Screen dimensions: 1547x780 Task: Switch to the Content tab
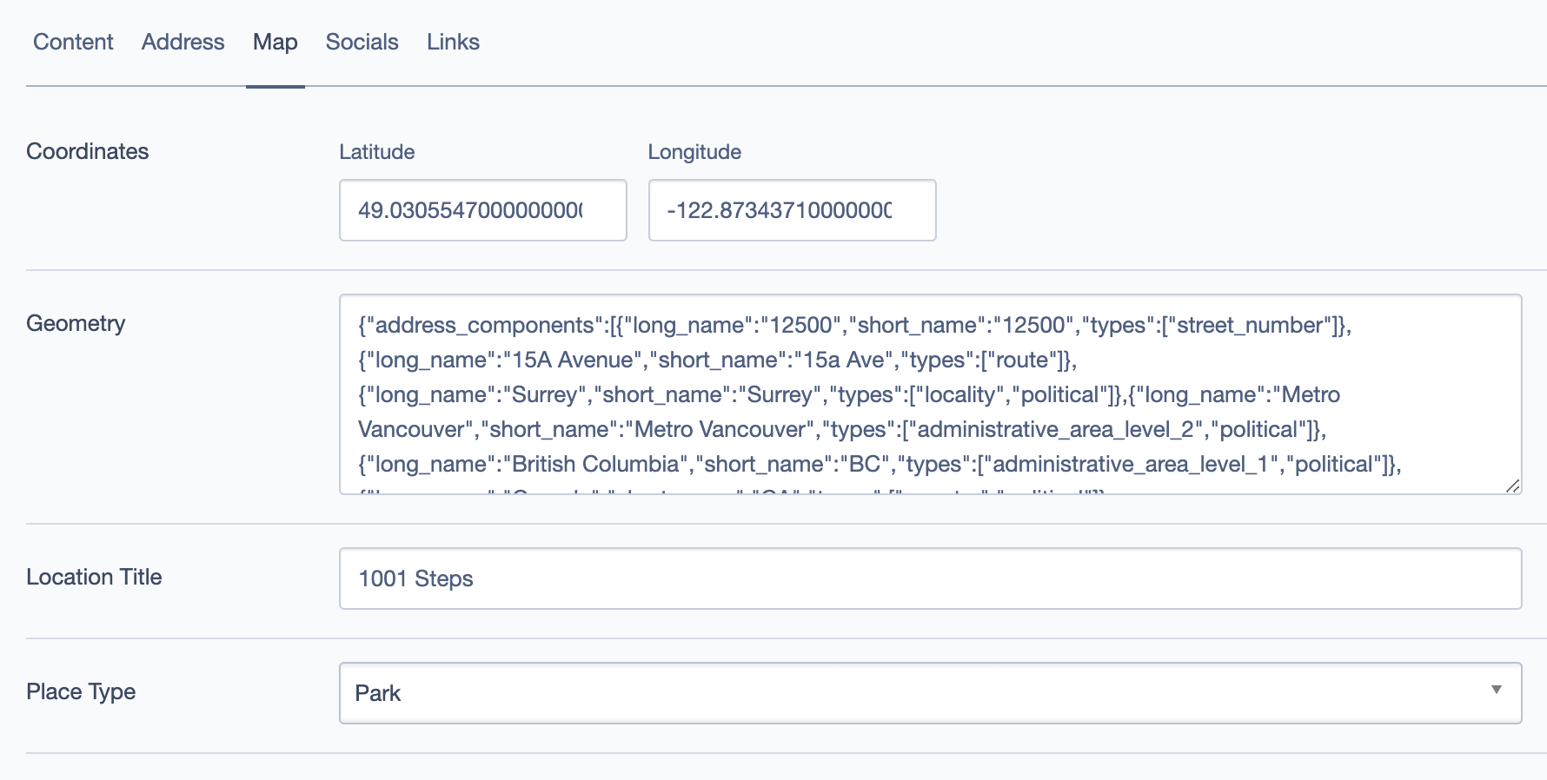73,42
